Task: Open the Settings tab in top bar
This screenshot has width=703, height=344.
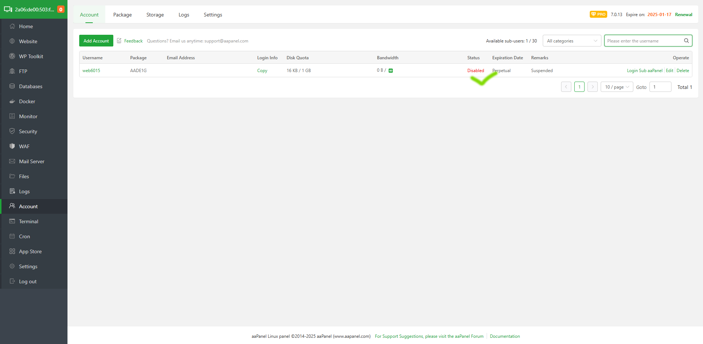Action: click(x=213, y=15)
